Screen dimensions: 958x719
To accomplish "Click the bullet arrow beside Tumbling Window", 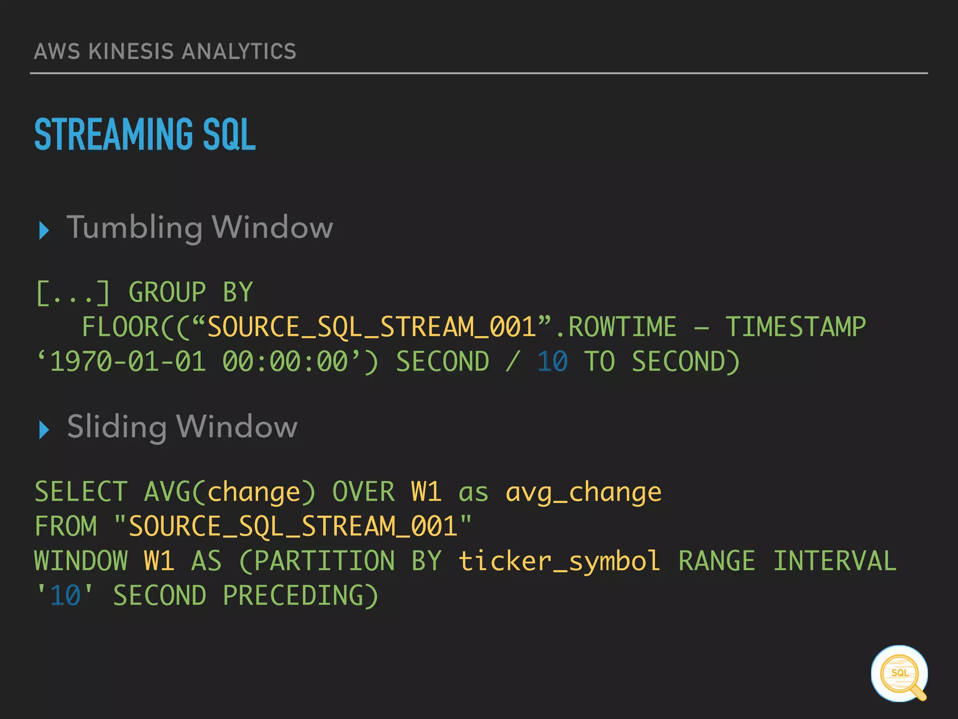I will pyautogui.click(x=44, y=230).
